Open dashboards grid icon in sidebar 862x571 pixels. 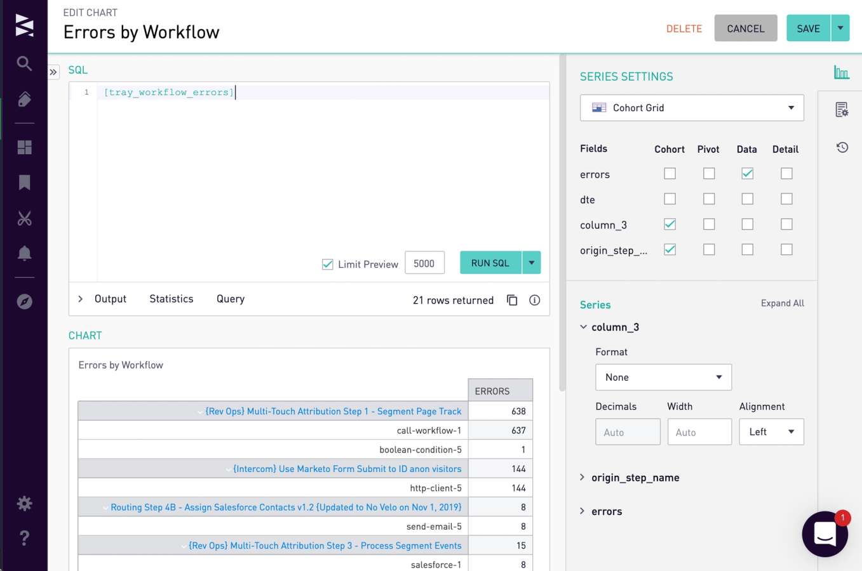pos(24,147)
